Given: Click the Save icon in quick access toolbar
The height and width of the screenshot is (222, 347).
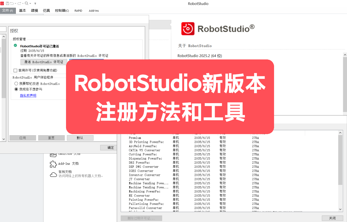Looking at the screenshot, I should (x=7, y=3).
